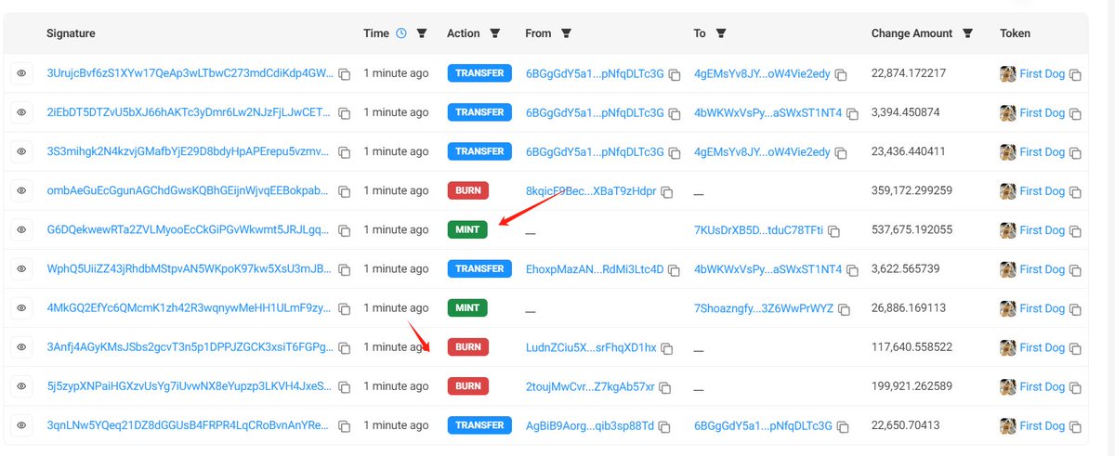Open To address 7Shoazngfy...3Z6WwPrWYZ
Screen dimensions: 1115x456
[x=764, y=308]
